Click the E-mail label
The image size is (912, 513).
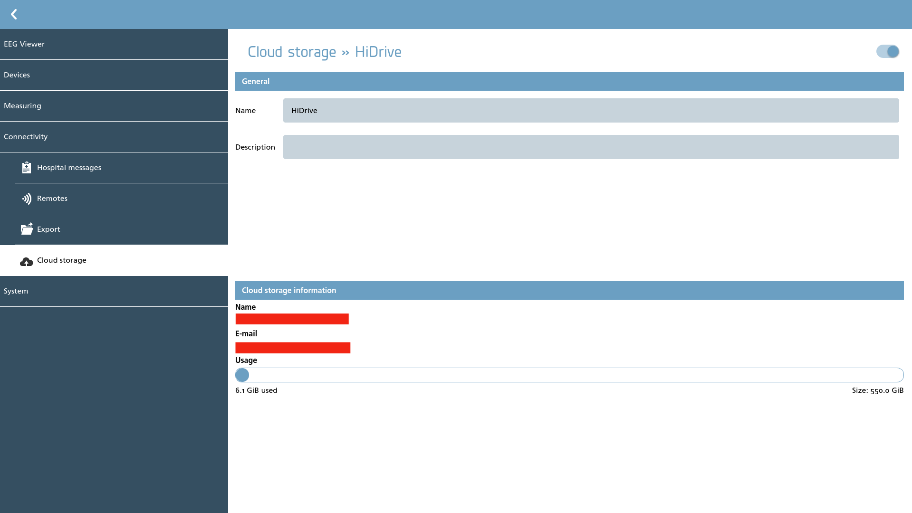246,333
